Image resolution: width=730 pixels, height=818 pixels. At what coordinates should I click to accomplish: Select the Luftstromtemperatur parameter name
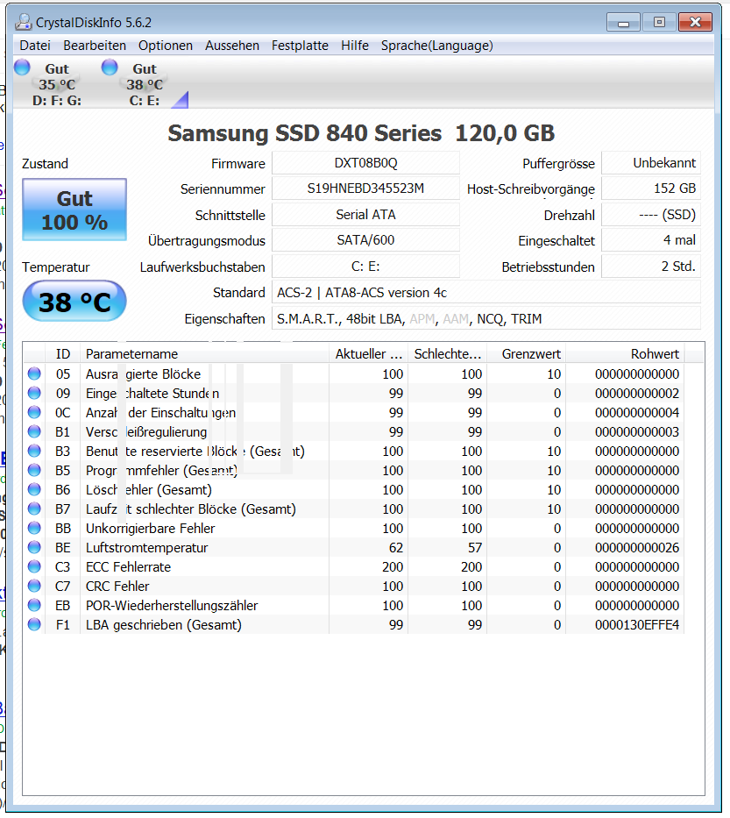[x=146, y=547]
